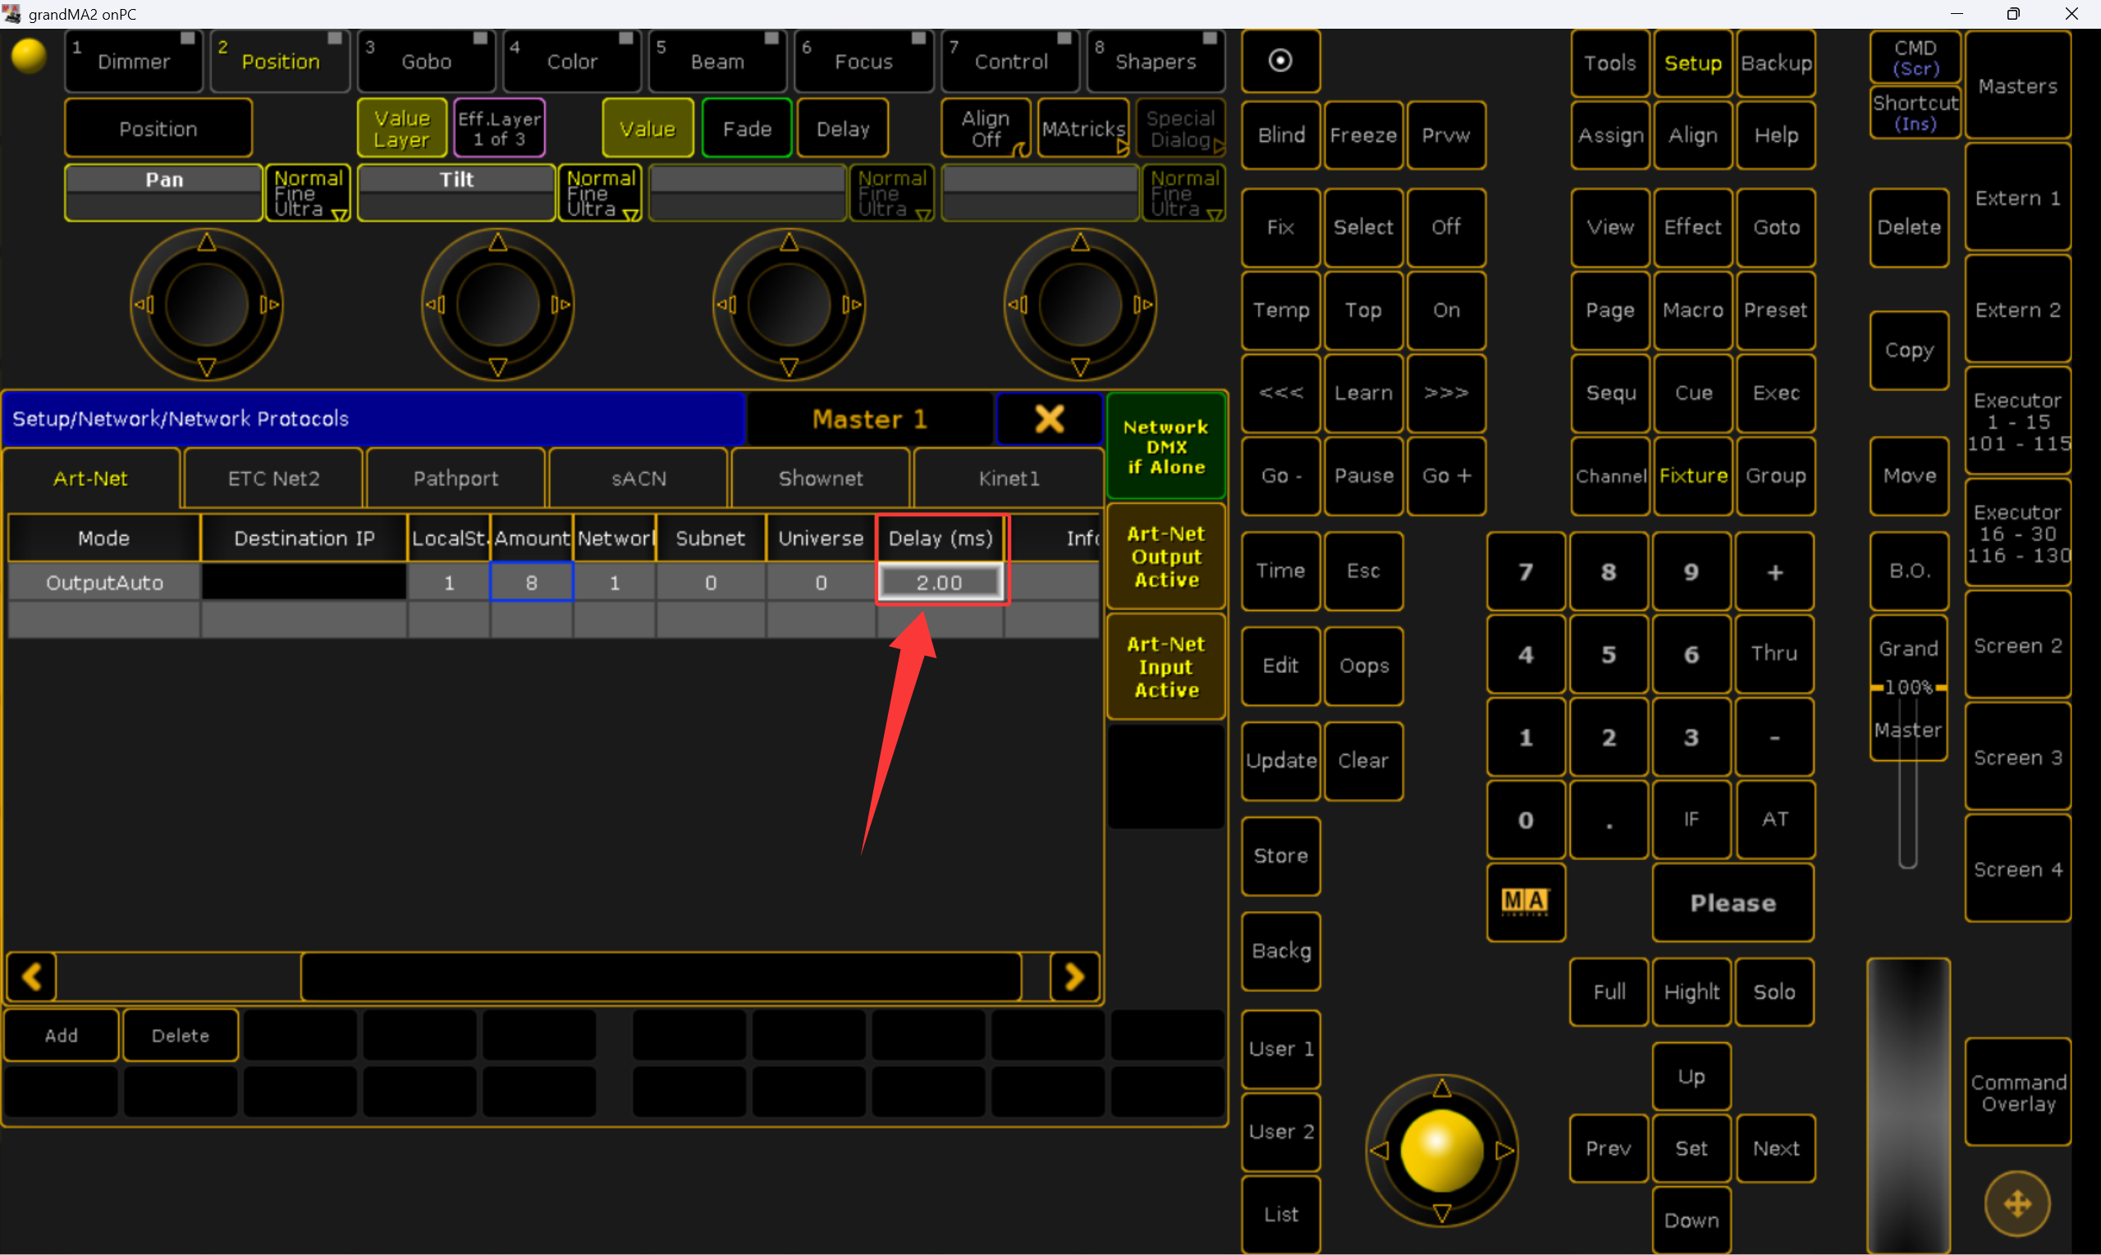Viewport: 2101px width, 1255px height.
Task: Select the Color preset type tab
Action: (x=571, y=61)
